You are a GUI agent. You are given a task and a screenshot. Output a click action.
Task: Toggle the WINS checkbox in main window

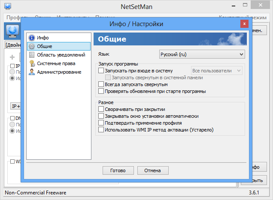point(12,161)
